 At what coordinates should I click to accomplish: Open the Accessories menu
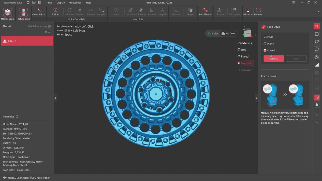(75, 3)
